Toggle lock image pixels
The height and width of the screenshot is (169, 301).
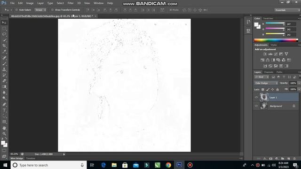point(268,90)
